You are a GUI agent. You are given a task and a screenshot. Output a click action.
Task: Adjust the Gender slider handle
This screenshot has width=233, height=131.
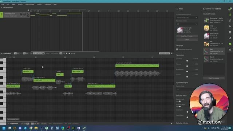(187, 77)
